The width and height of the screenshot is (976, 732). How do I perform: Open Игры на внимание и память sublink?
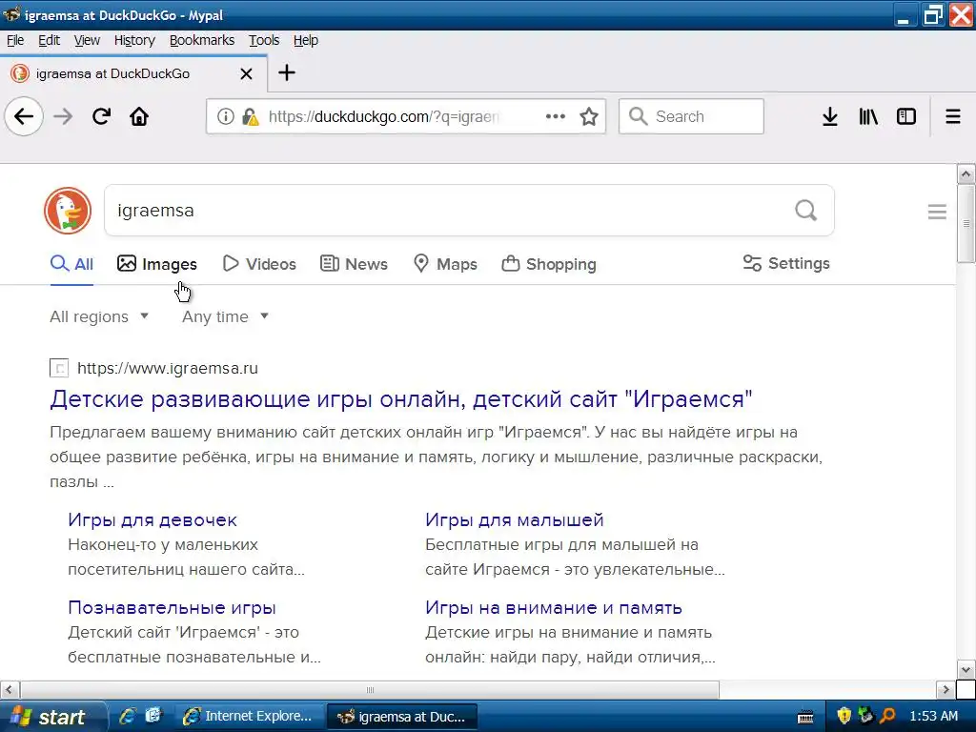coord(554,607)
